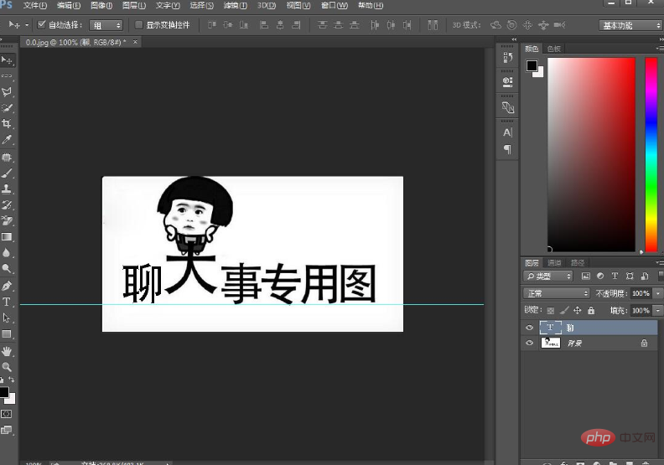Switch to the 路径 tab

[x=577, y=263]
